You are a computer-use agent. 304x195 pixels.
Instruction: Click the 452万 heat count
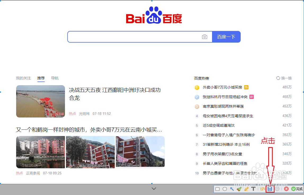pyautogui.click(x=287, y=106)
